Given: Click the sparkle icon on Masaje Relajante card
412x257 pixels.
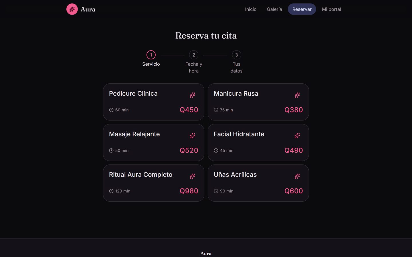Looking at the screenshot, I should 193,136.
